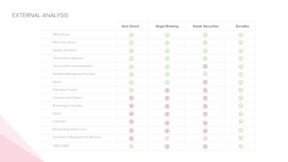Select the Zerodha column header
The height and width of the screenshot is (162, 288).
242,26
